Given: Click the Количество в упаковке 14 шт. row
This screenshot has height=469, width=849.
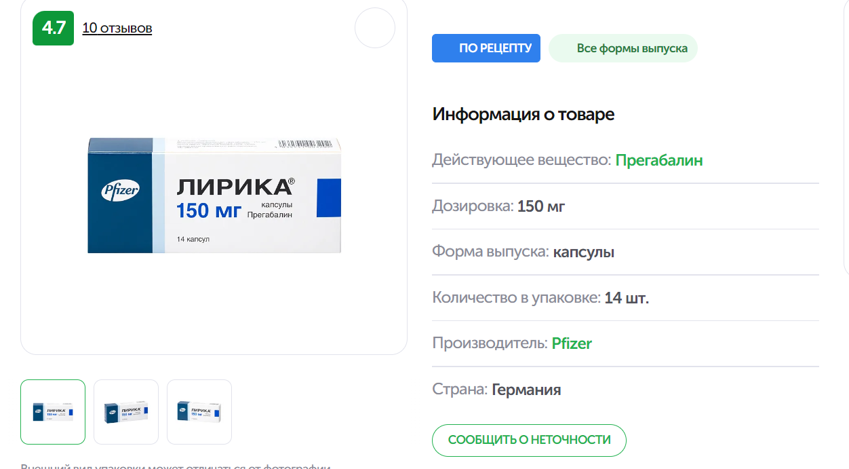Looking at the screenshot, I should click(540, 298).
